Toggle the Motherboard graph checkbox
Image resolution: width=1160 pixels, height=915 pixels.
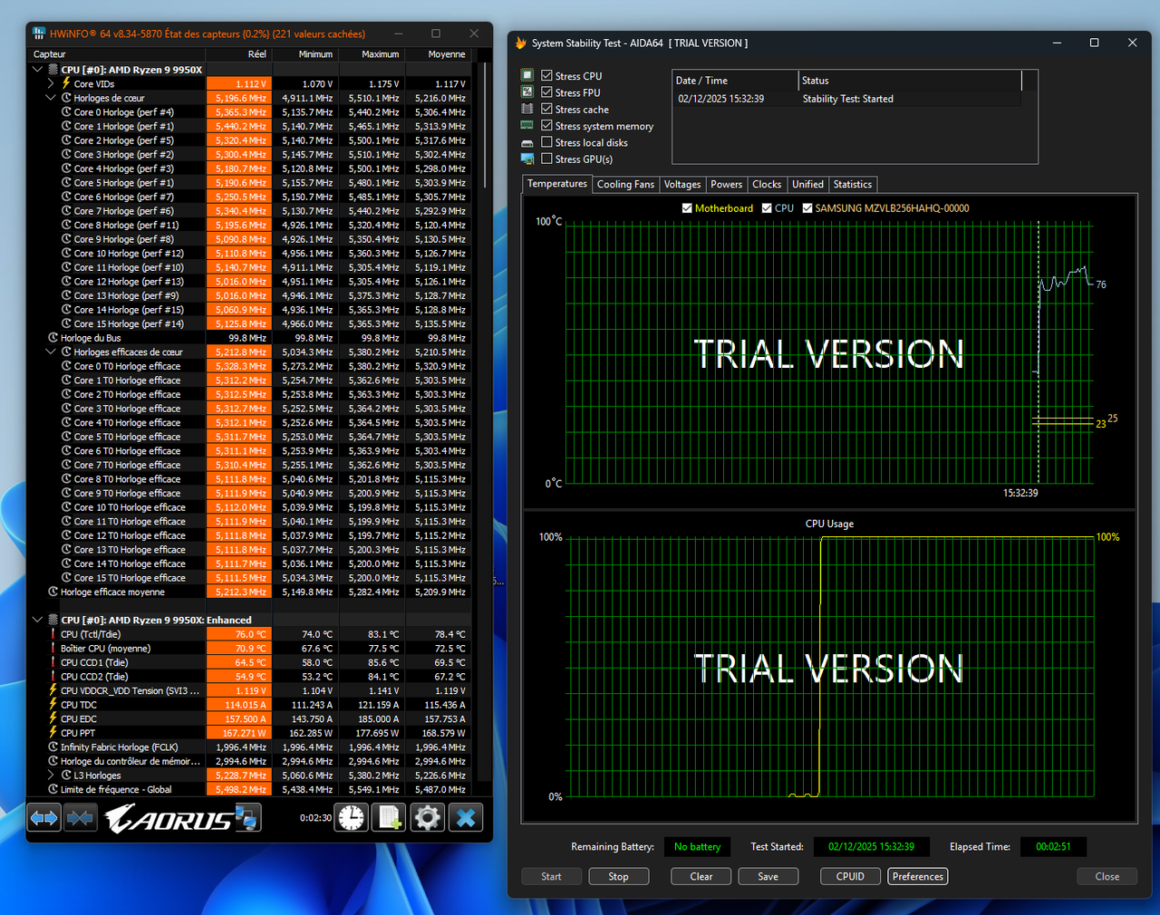click(x=687, y=208)
